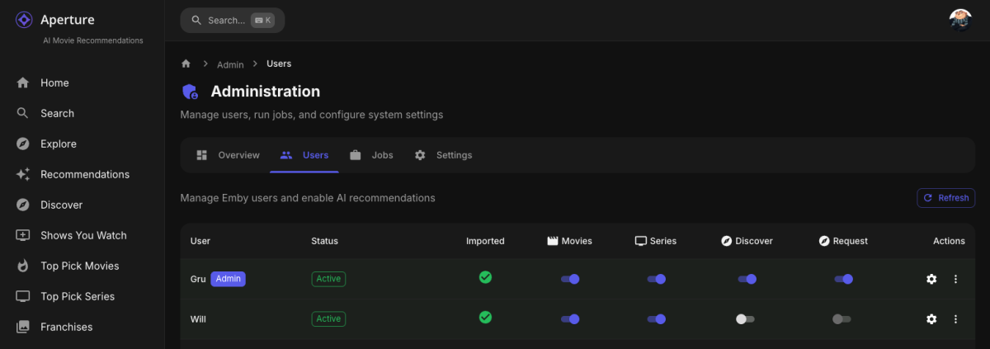Open more actions menu for Gru

pyautogui.click(x=955, y=279)
